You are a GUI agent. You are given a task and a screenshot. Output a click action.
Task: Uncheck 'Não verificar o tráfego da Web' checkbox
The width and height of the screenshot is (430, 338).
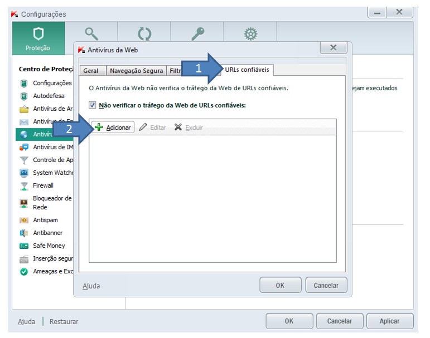(x=93, y=105)
